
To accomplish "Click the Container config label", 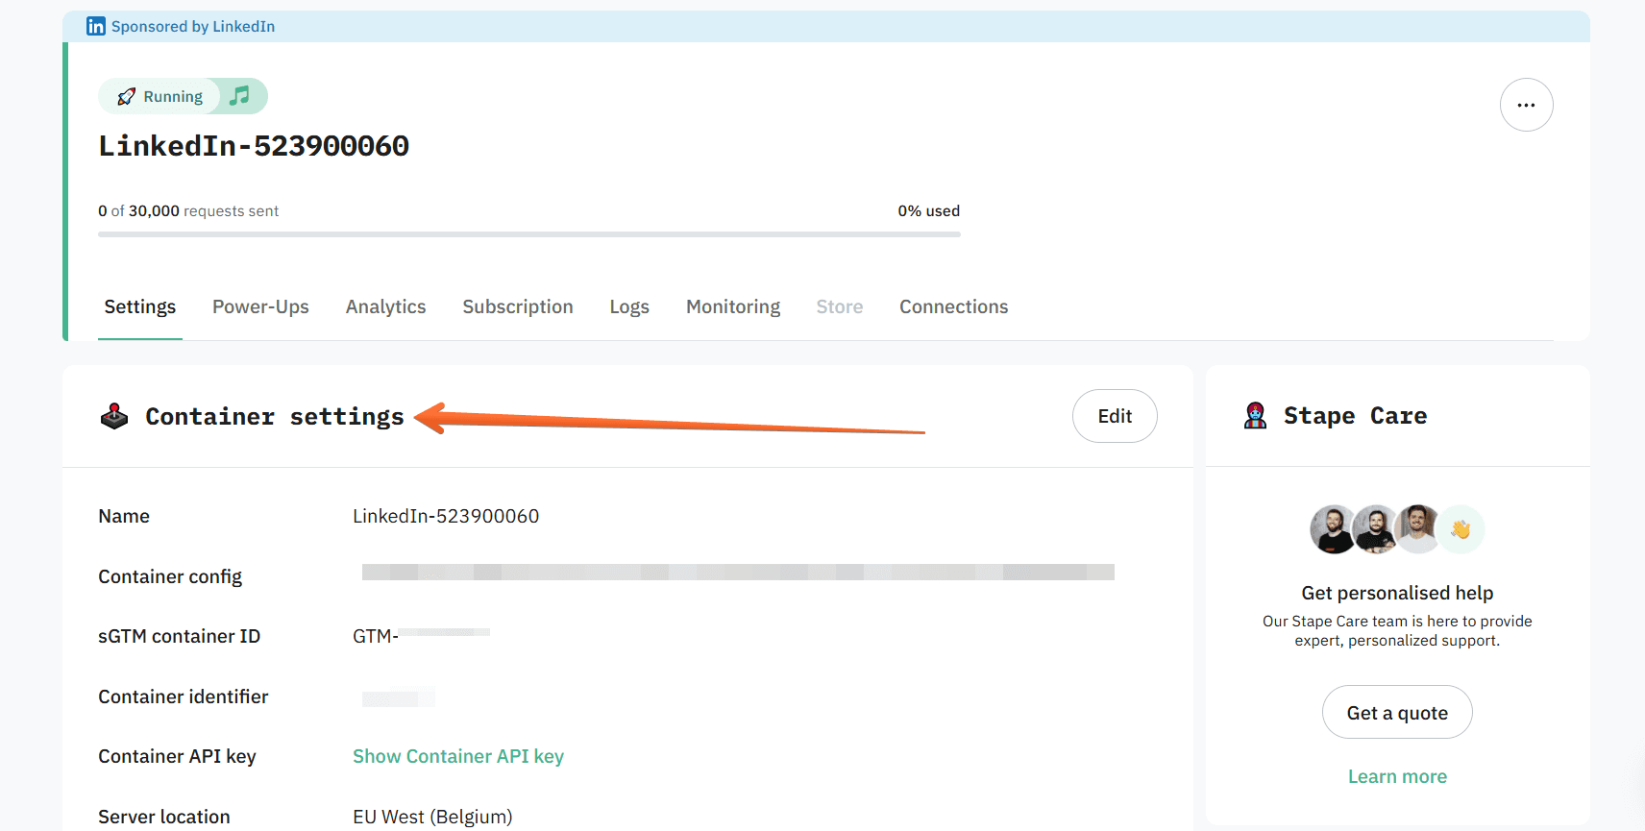I will point(170,576).
